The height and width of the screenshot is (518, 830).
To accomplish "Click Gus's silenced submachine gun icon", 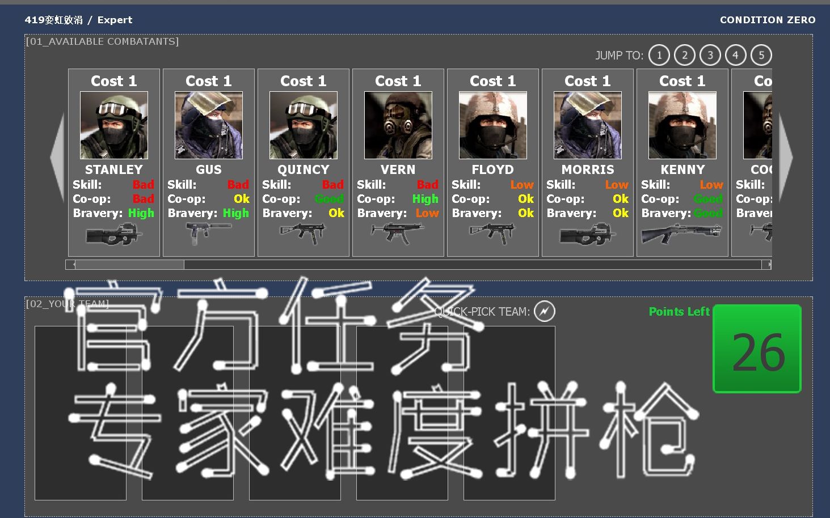I will click(x=209, y=233).
